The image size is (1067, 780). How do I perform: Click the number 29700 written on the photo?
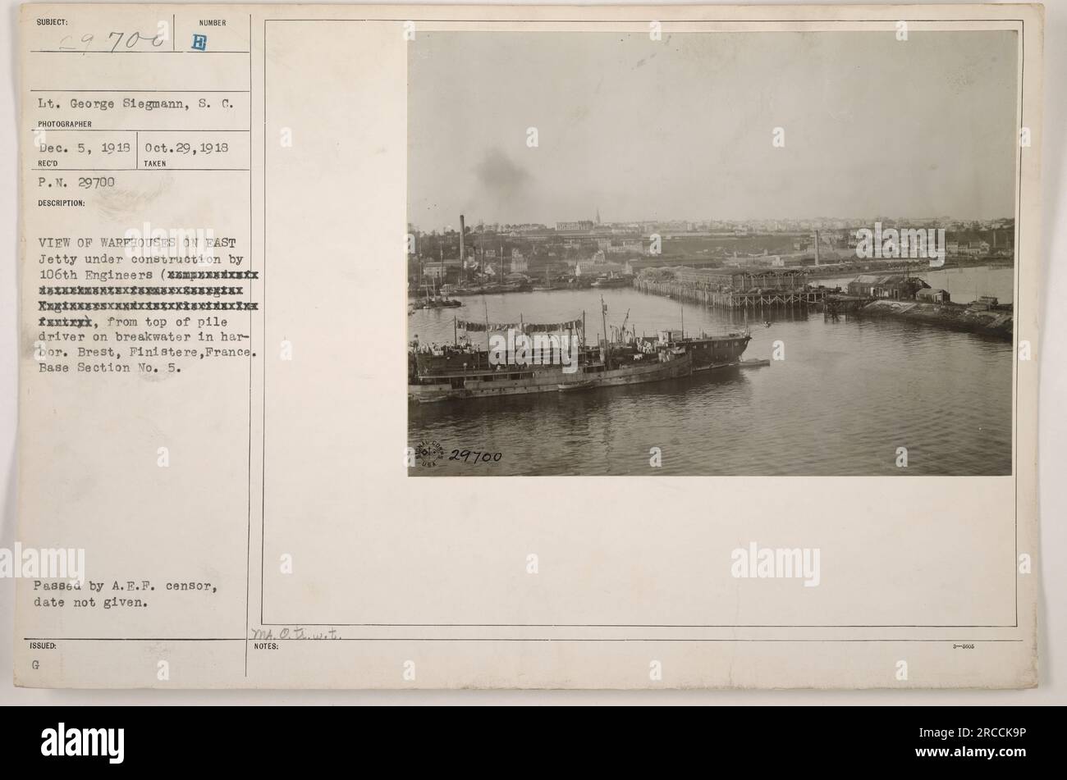click(x=474, y=456)
